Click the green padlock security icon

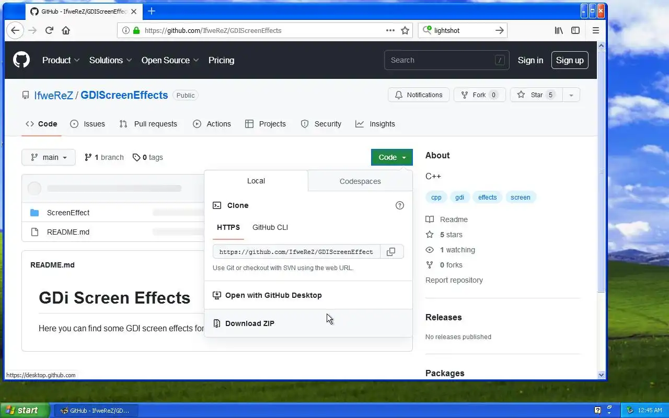[x=136, y=30]
